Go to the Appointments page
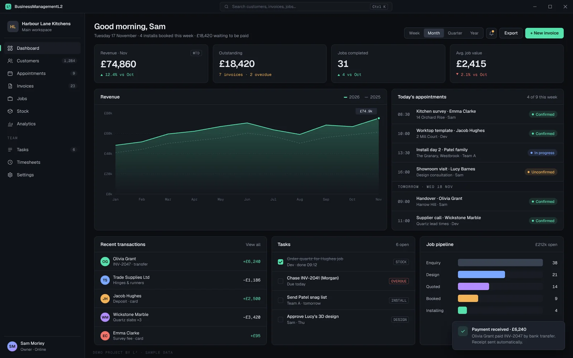Image resolution: width=573 pixels, height=358 pixels. point(42,73)
